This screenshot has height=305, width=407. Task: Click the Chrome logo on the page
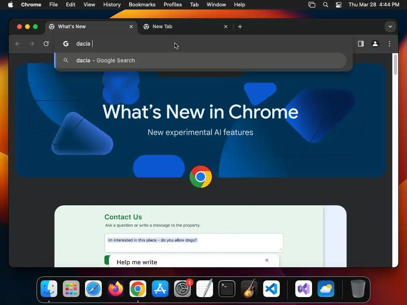(x=201, y=177)
